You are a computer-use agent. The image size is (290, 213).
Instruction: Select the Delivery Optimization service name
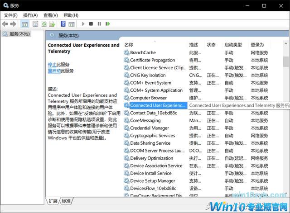pyautogui.click(x=152, y=158)
